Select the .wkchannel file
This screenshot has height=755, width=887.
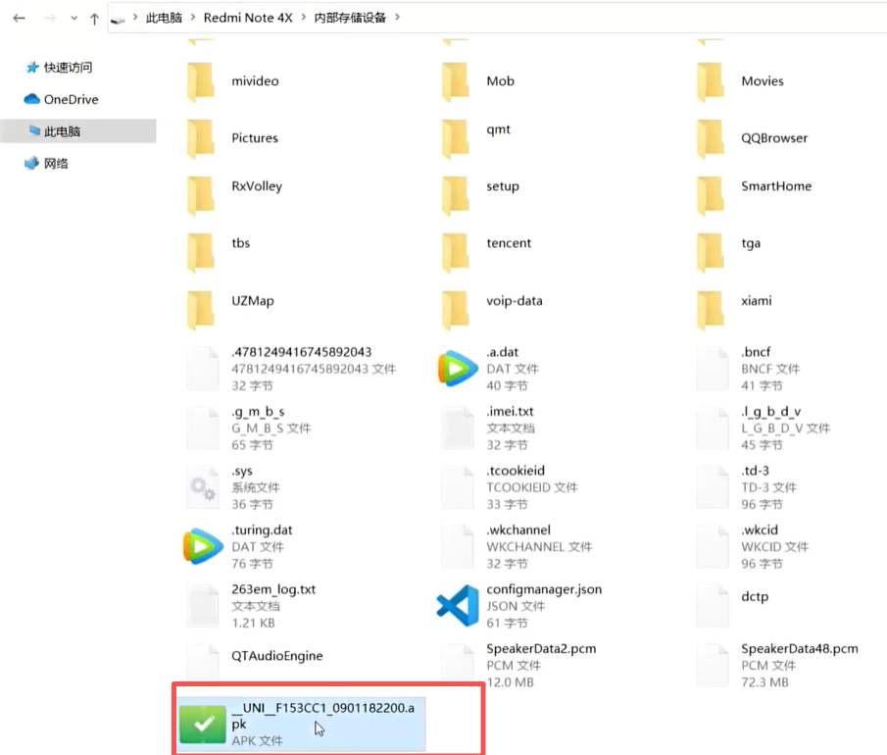pos(518,547)
